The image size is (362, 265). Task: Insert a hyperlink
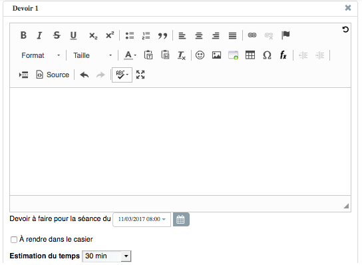(x=252, y=35)
